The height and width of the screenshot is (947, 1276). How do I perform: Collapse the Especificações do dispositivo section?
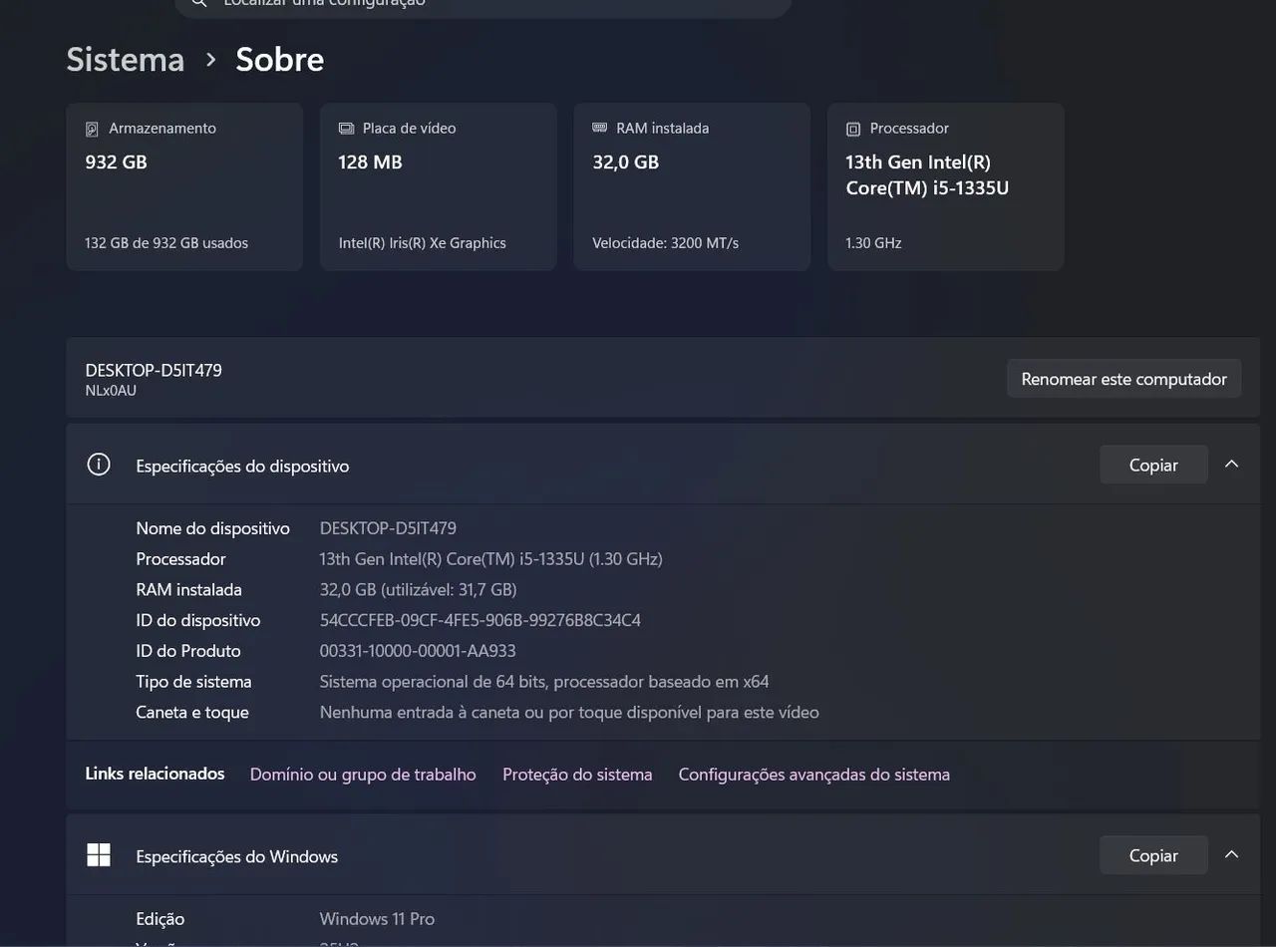(1231, 465)
